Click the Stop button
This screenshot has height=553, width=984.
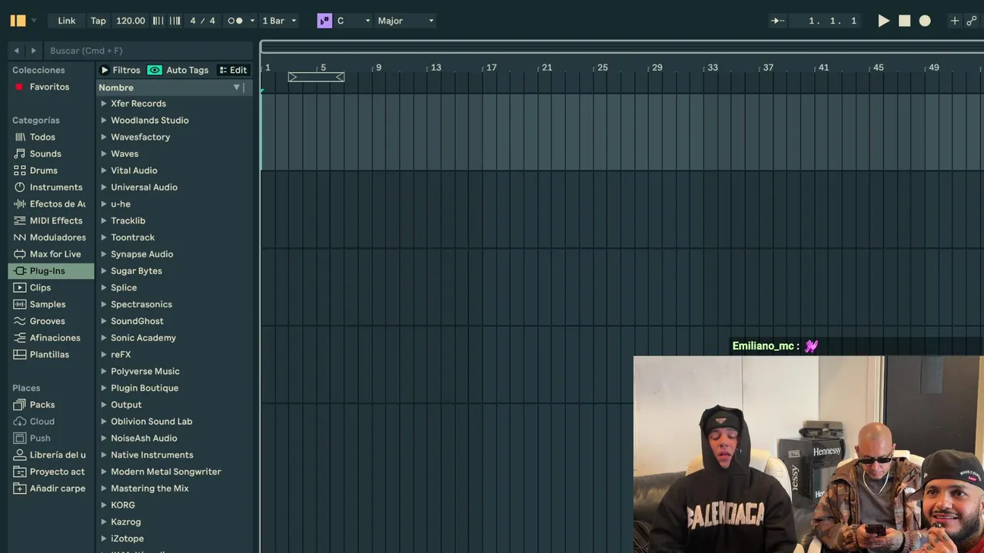pos(905,21)
